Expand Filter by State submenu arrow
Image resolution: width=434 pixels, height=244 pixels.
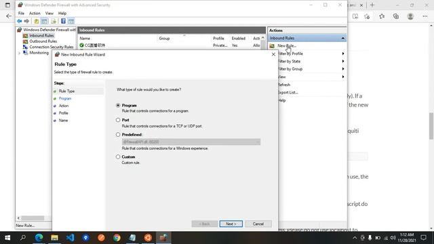(x=343, y=61)
